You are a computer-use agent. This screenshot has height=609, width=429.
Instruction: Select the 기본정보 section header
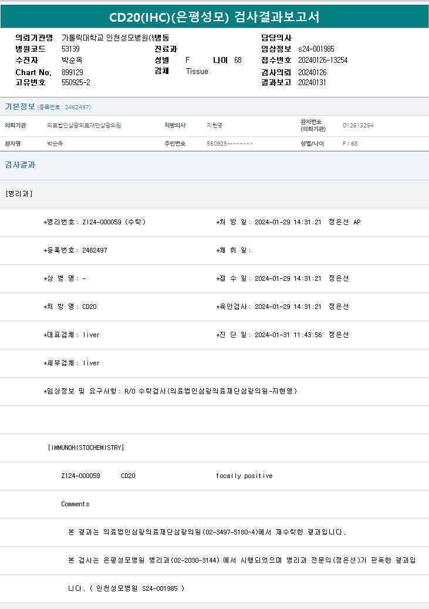click(20, 106)
